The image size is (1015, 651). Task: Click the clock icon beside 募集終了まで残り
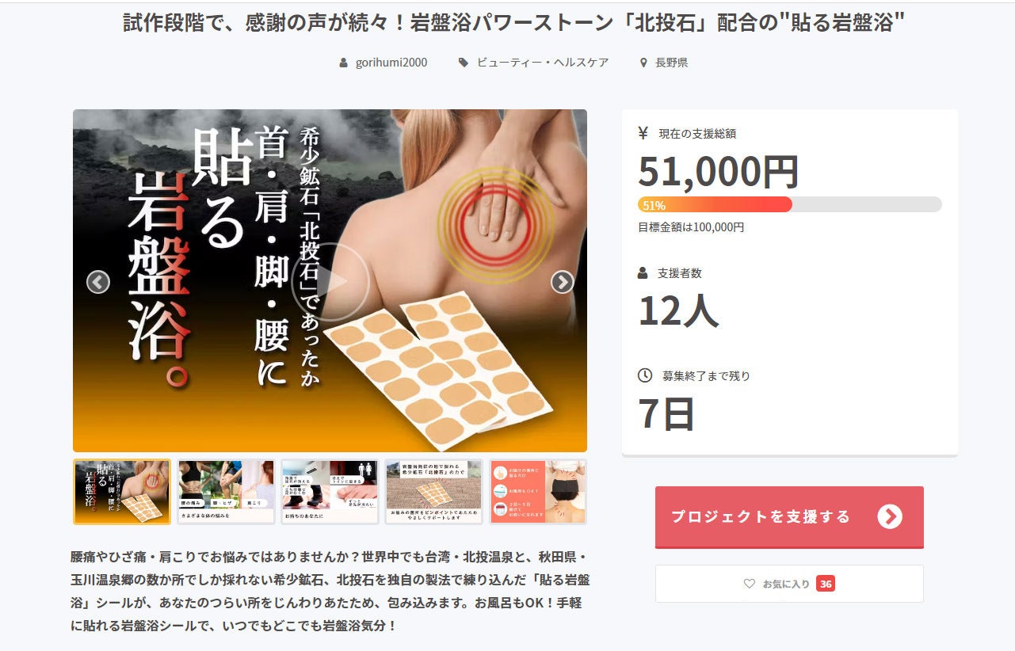(x=645, y=375)
